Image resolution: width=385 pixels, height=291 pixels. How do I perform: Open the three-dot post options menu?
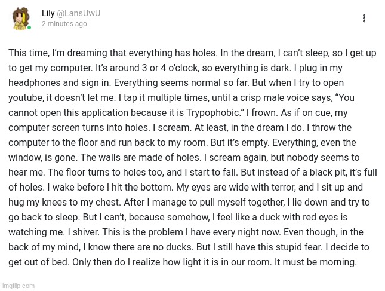pyautogui.click(x=364, y=19)
